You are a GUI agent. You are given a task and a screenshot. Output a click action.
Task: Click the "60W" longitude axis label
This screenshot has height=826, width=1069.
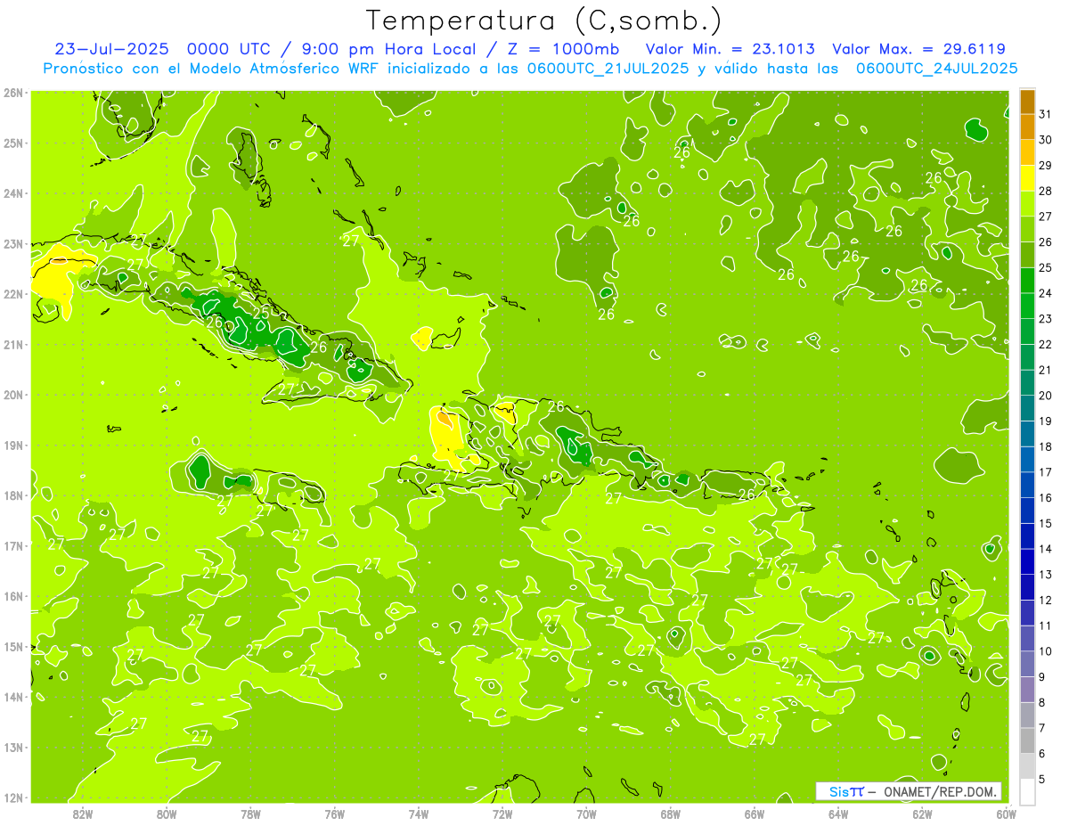coord(1006,814)
